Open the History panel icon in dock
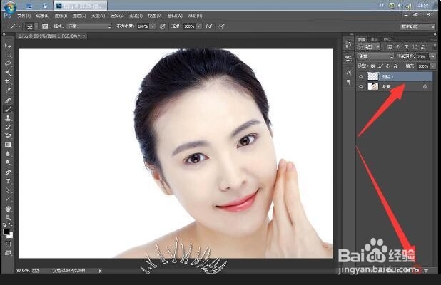Viewport: 441px width, 285px height. pyautogui.click(x=348, y=45)
